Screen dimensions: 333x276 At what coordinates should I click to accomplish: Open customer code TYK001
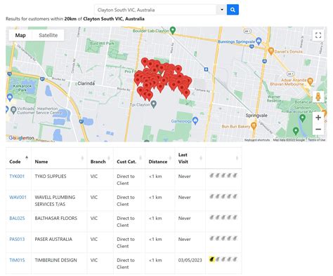(17, 177)
